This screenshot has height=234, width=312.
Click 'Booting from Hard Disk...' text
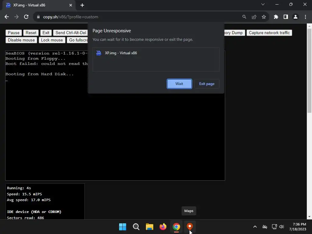coord(39,74)
